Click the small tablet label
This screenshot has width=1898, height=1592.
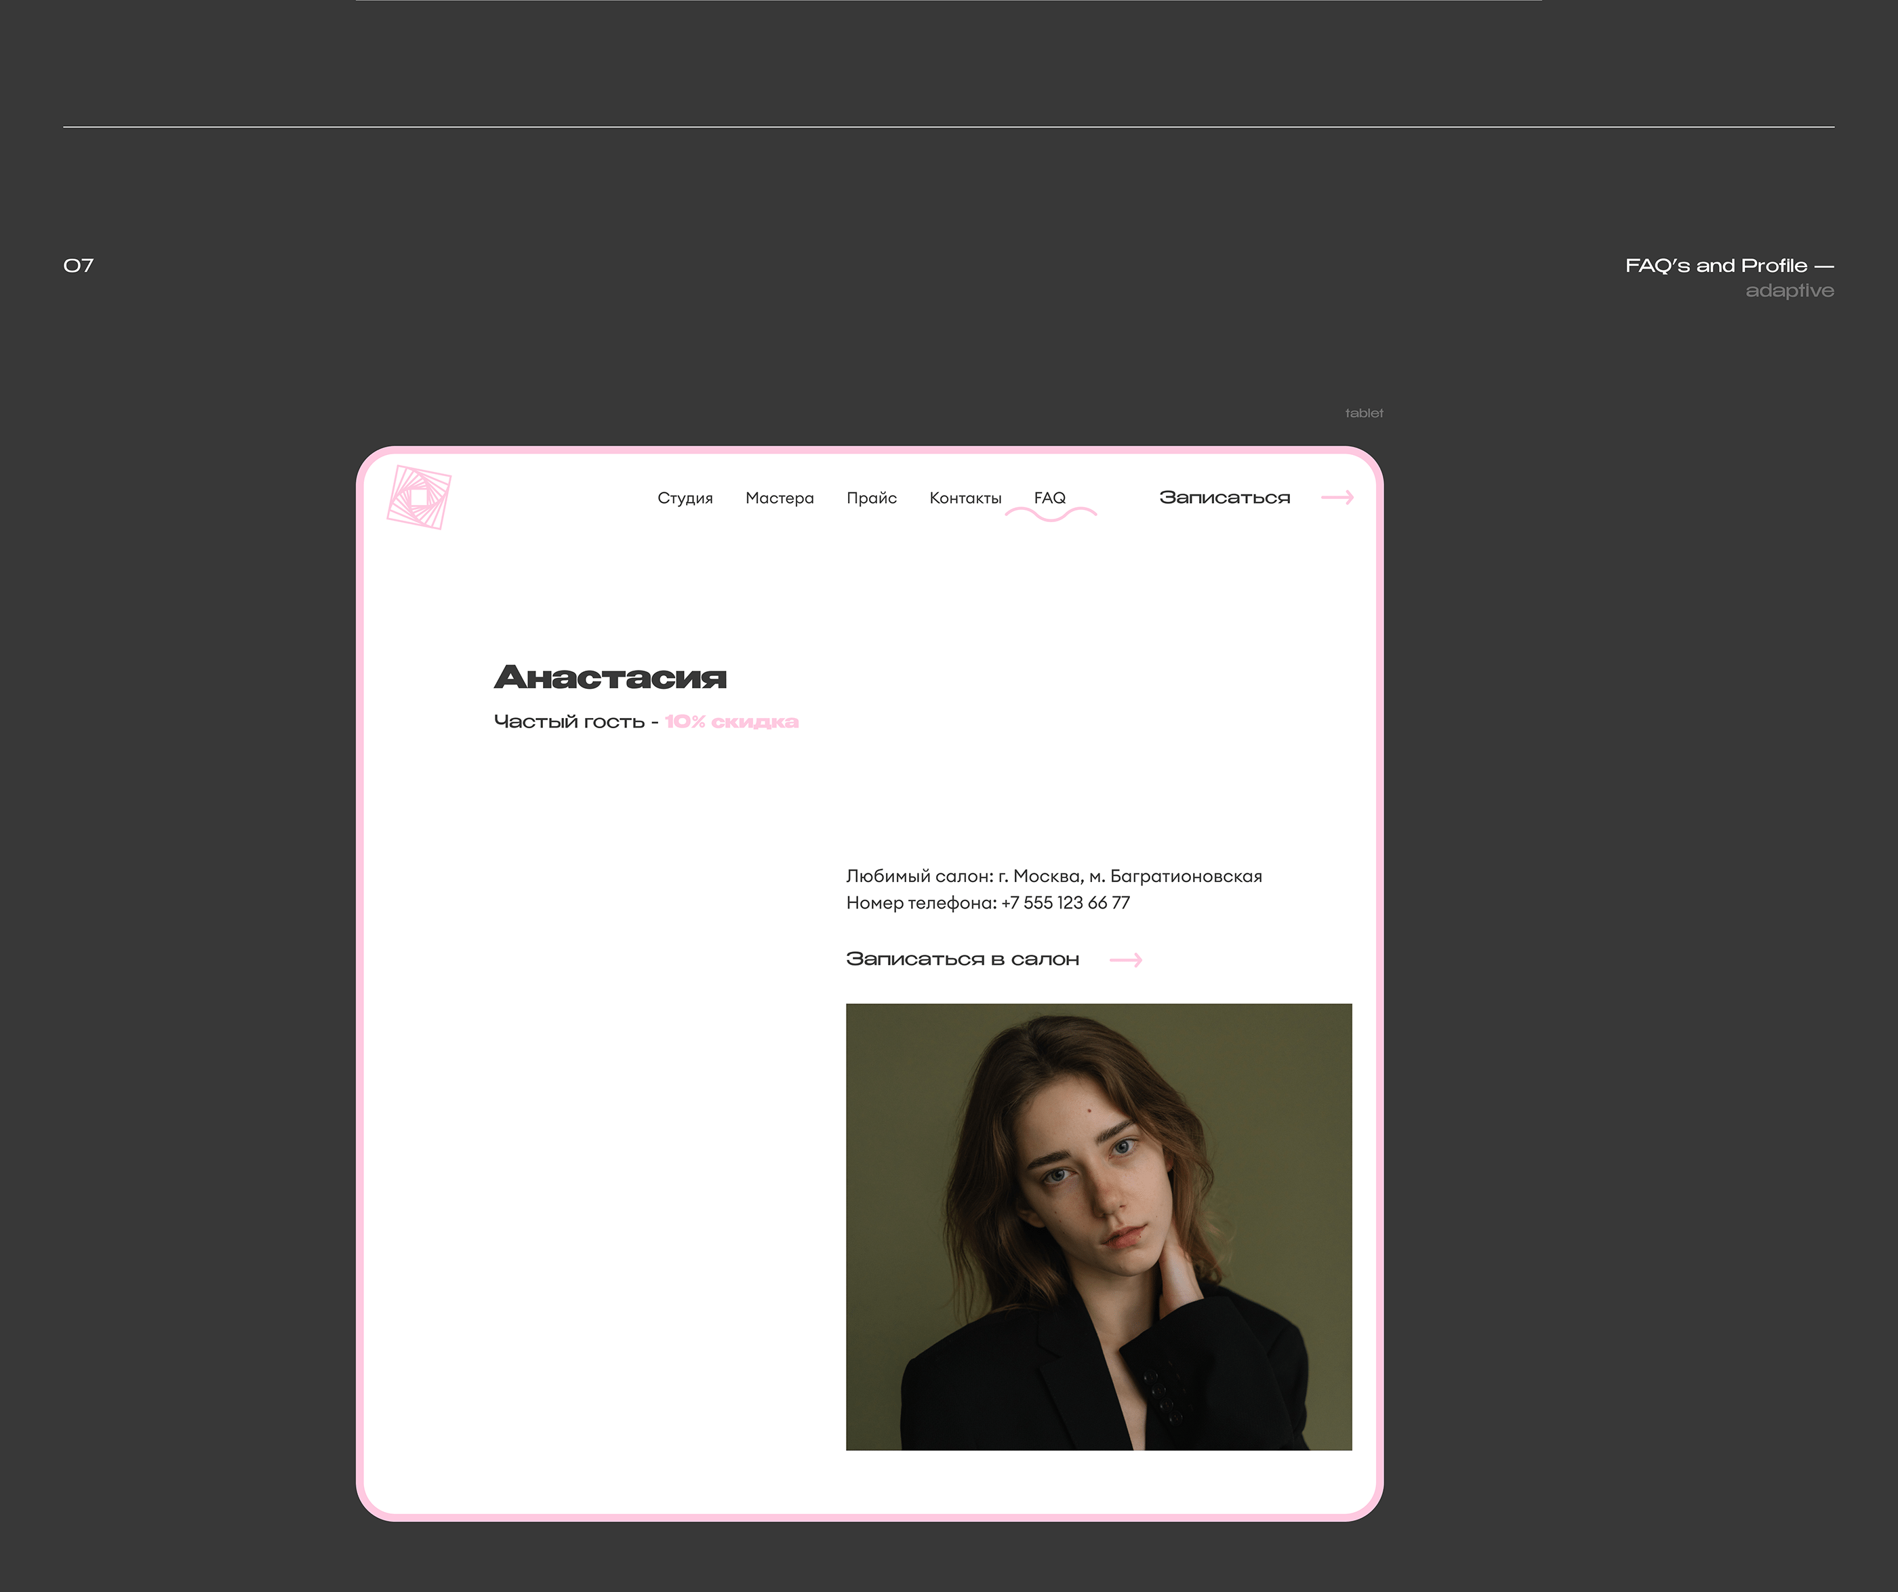click(1363, 413)
